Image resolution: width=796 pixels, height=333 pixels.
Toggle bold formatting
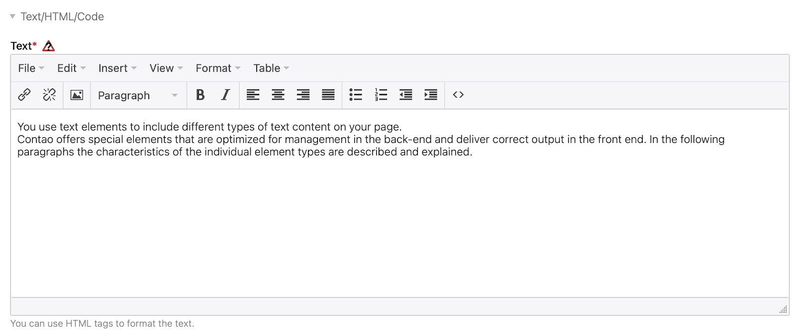200,95
